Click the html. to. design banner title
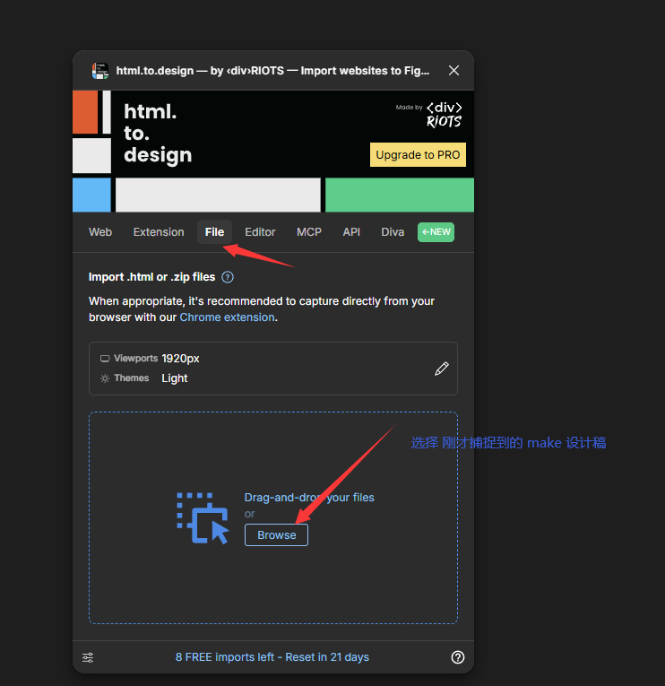Image resolution: width=665 pixels, height=686 pixels. point(158,133)
